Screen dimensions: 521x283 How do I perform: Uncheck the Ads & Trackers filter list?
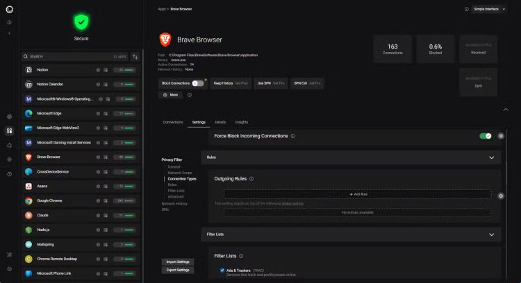(x=222, y=270)
